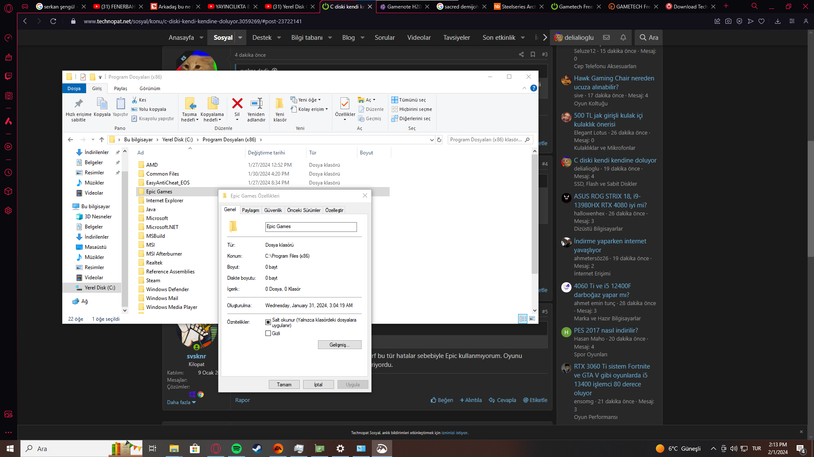Open the Görünüm ribbon tab

tap(150, 88)
